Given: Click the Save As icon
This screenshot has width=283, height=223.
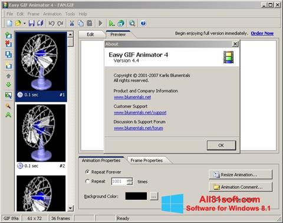Looking at the screenshot, I should [40, 24].
